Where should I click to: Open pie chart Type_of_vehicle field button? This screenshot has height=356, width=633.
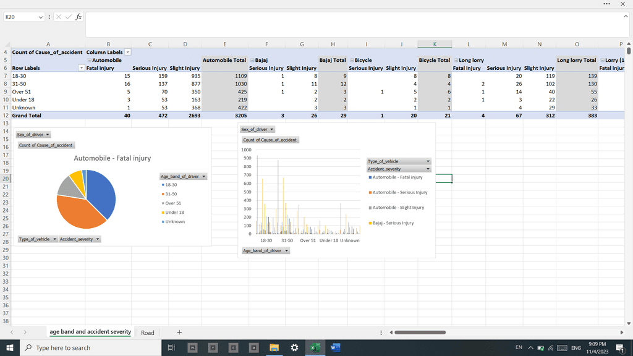[x=38, y=239]
